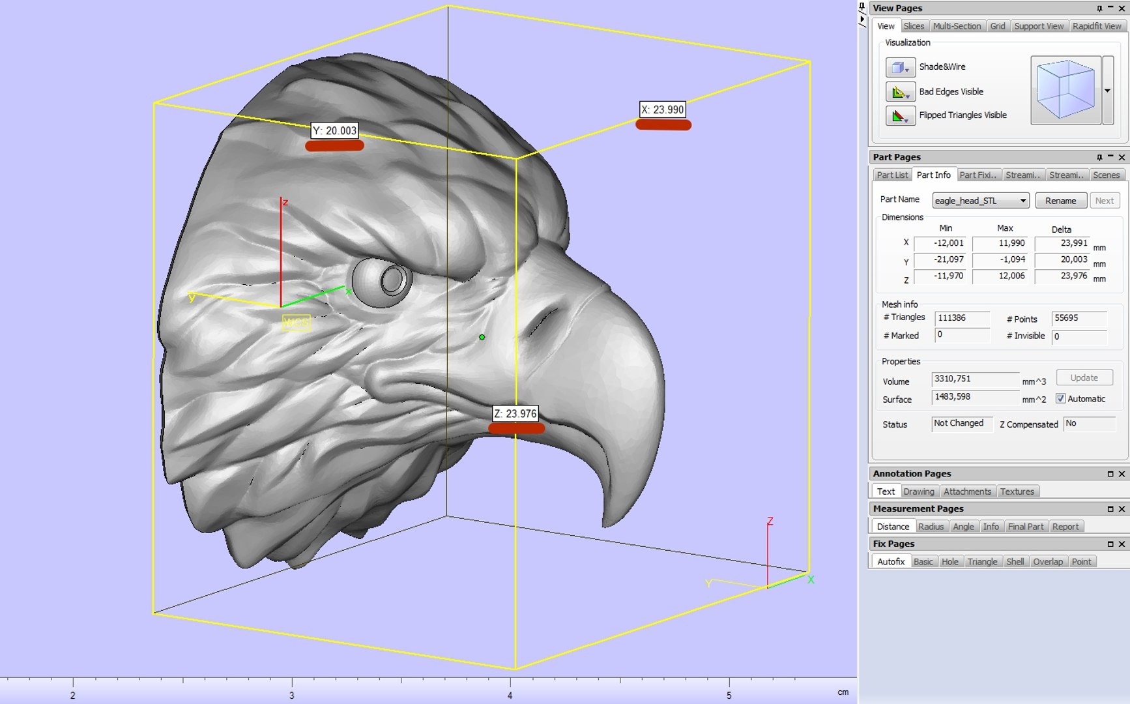This screenshot has width=1130, height=704.
Task: Pin the Part Pages panel
Action: coord(1099,157)
